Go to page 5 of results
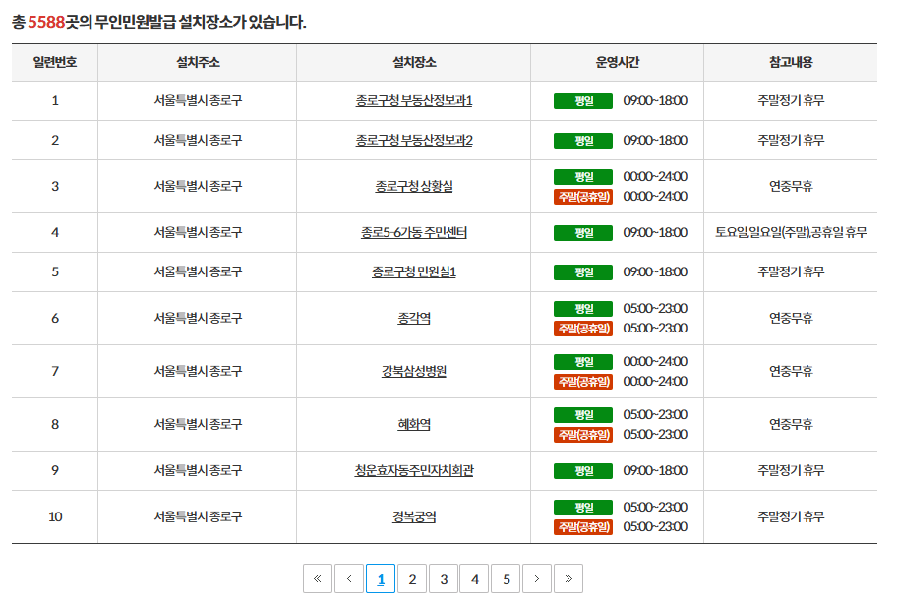 coord(507,578)
